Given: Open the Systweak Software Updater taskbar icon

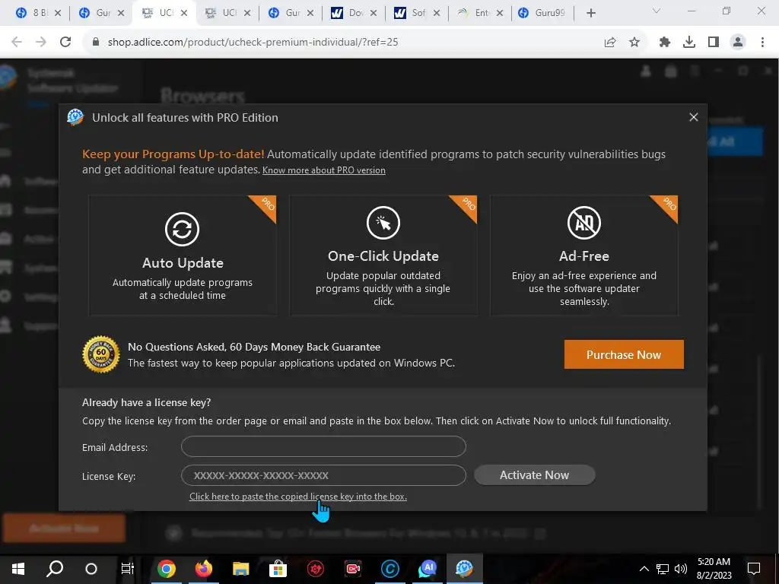Looking at the screenshot, I should (465, 569).
